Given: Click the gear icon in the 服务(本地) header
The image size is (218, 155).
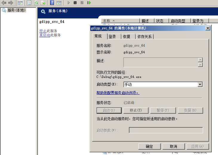Looking at the screenshot, I should point(43,11).
